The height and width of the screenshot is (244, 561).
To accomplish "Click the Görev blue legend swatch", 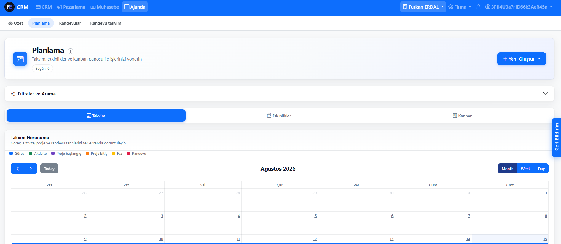I will click(x=11, y=154).
